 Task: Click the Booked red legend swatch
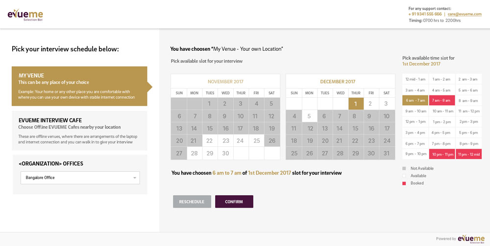[x=404, y=183]
